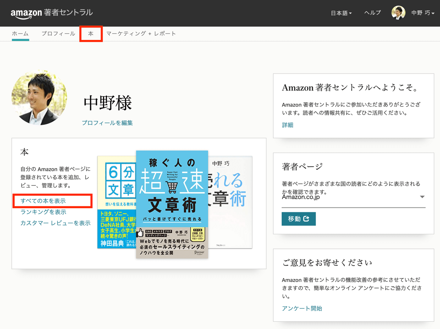Click すべての本を表示 link
Screen dimensions: 440x329
click(44, 201)
